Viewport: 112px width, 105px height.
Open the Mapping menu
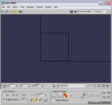[x=30, y=7]
